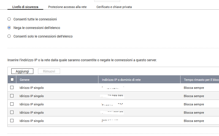Open 'Certificato e chiave privata' tab
The width and height of the screenshot is (219, 136).
(114, 7)
